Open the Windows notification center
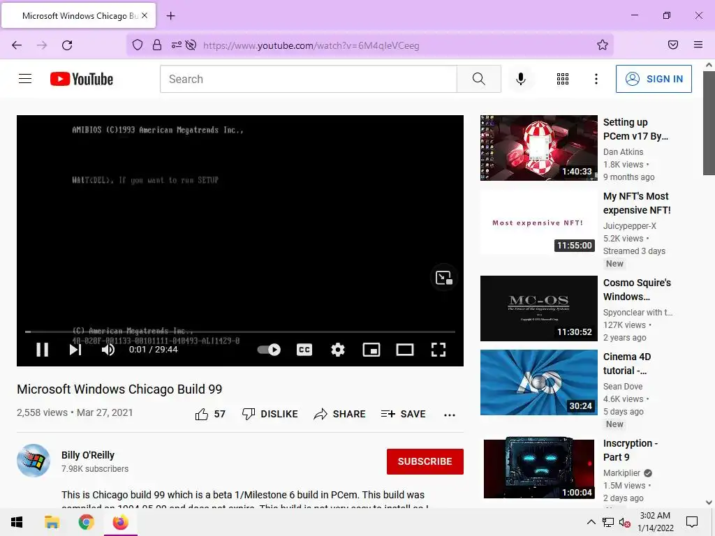 click(692, 522)
